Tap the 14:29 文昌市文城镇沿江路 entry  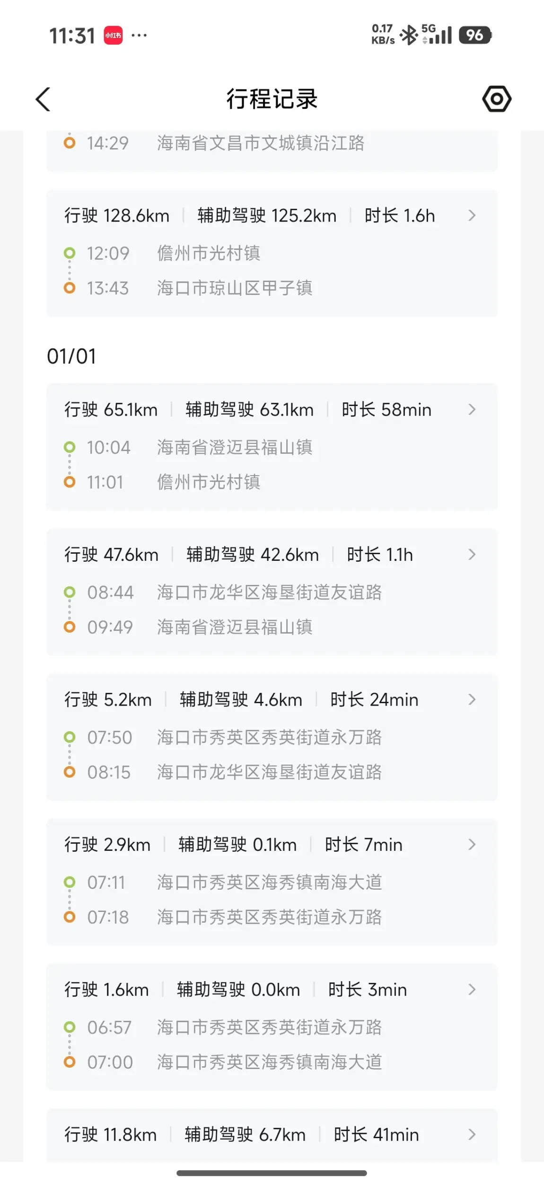[260, 143]
